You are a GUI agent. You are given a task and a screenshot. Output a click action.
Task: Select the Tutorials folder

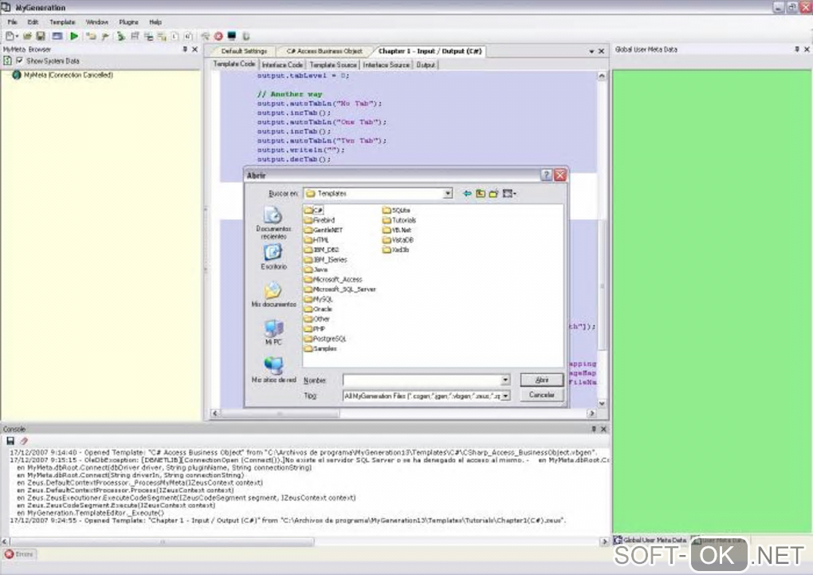399,220
